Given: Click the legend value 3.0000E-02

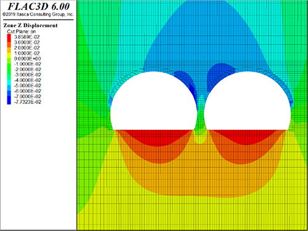Looking at the screenshot, I should 26,43.
